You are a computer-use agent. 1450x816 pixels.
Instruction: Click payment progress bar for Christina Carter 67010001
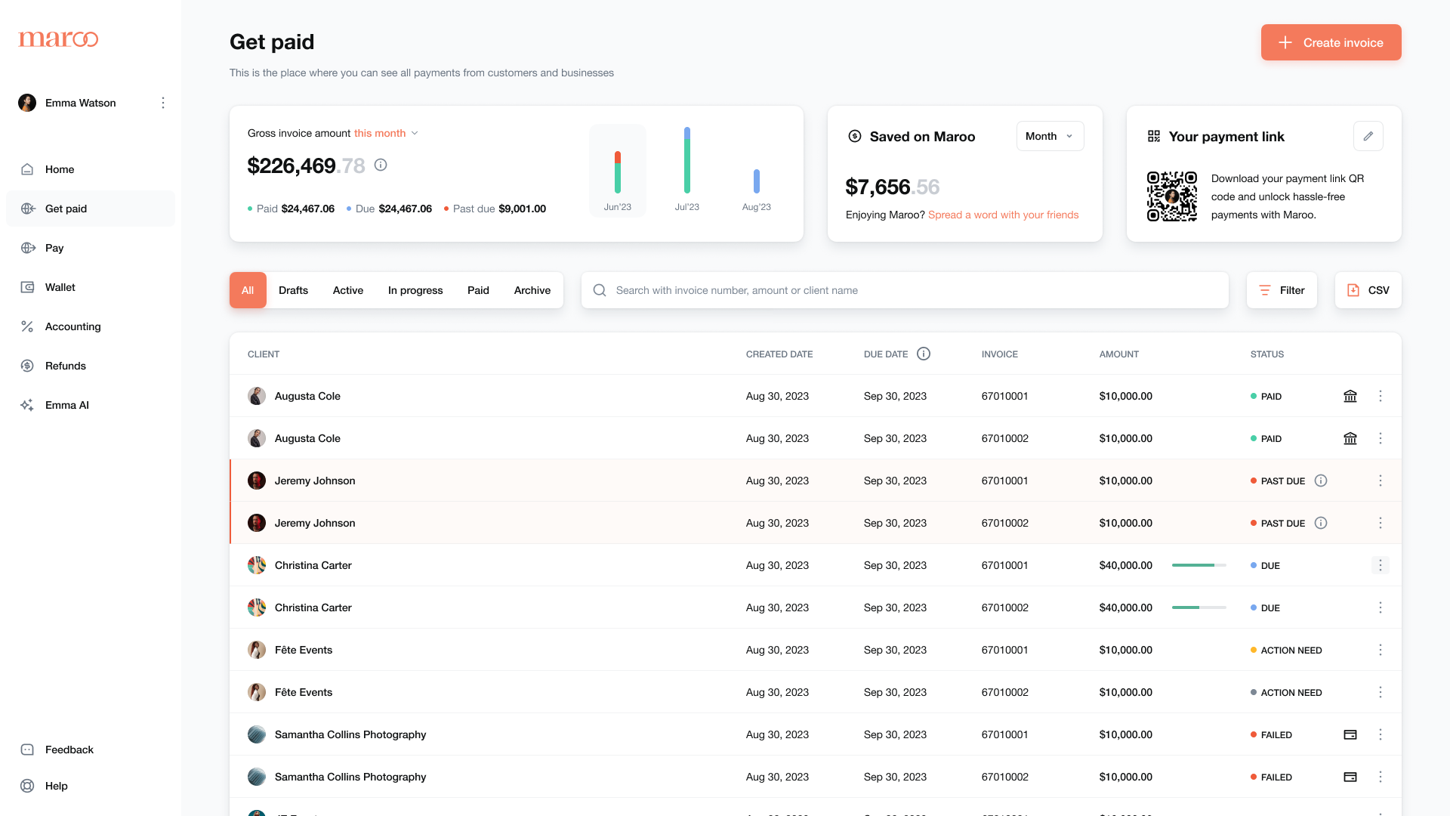(1199, 565)
